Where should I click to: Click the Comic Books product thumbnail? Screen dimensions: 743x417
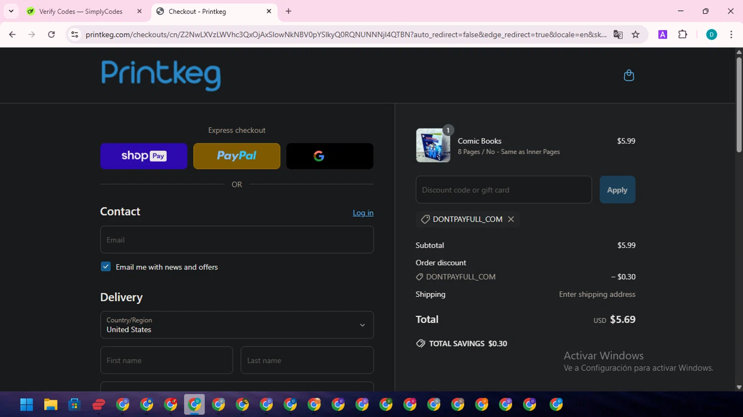point(433,145)
